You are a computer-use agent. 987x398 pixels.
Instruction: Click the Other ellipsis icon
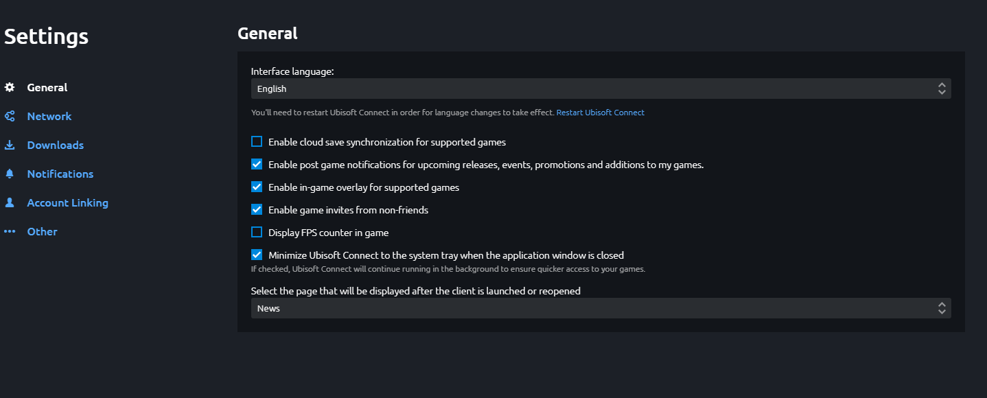pos(10,231)
